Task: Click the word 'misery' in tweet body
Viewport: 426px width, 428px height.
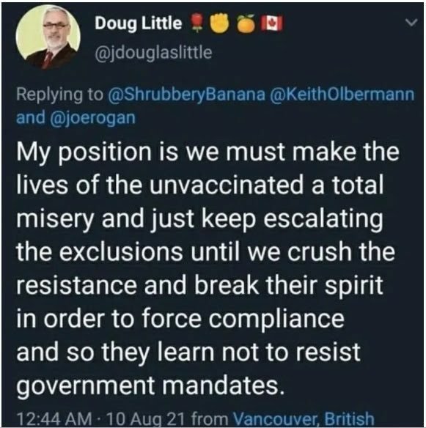Action: coord(55,219)
